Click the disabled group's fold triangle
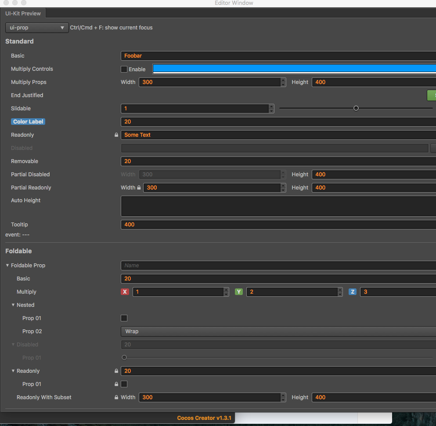The height and width of the screenshot is (426, 436). pyautogui.click(x=13, y=344)
